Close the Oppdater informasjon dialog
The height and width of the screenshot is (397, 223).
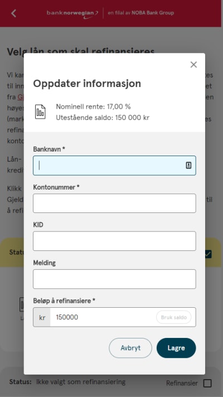(x=193, y=65)
